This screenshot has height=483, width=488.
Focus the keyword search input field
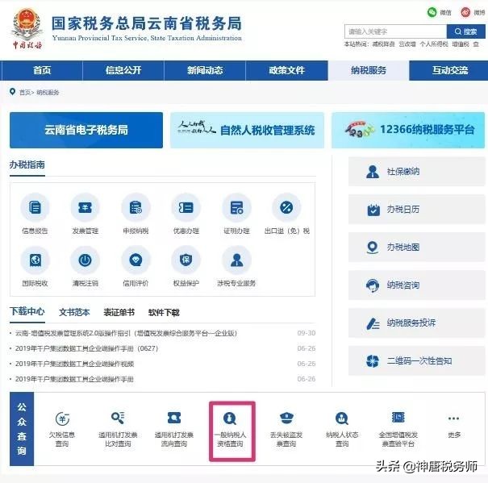click(x=395, y=31)
